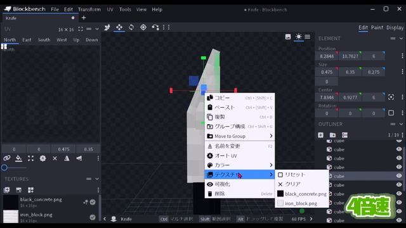
Task: Choose 名前を変更 entry
Action: point(240,146)
